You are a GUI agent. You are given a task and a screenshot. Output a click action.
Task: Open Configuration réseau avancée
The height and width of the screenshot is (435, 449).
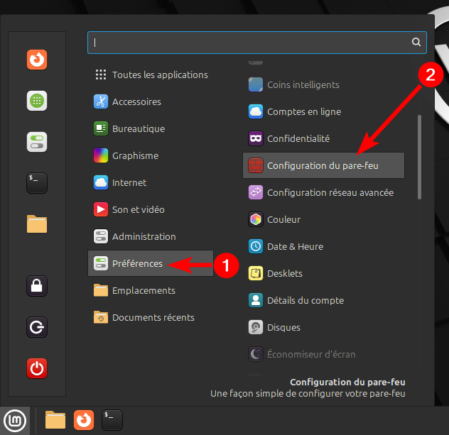coord(330,192)
